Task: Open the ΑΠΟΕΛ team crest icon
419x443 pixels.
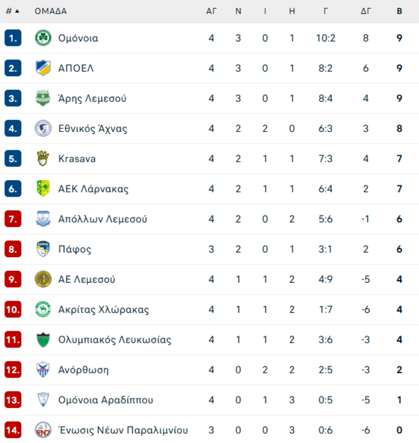Action: (43, 68)
